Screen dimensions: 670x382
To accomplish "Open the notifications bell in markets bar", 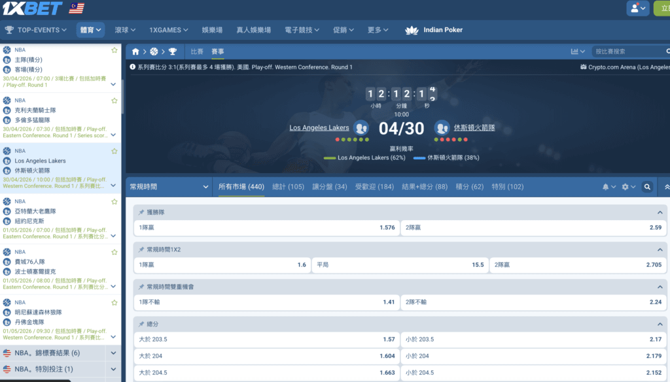I will [608, 187].
